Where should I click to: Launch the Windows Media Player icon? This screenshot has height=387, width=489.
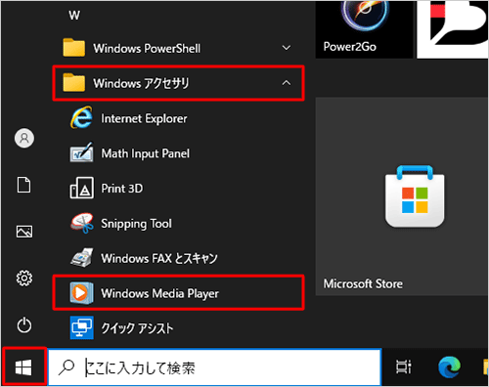[81, 293]
